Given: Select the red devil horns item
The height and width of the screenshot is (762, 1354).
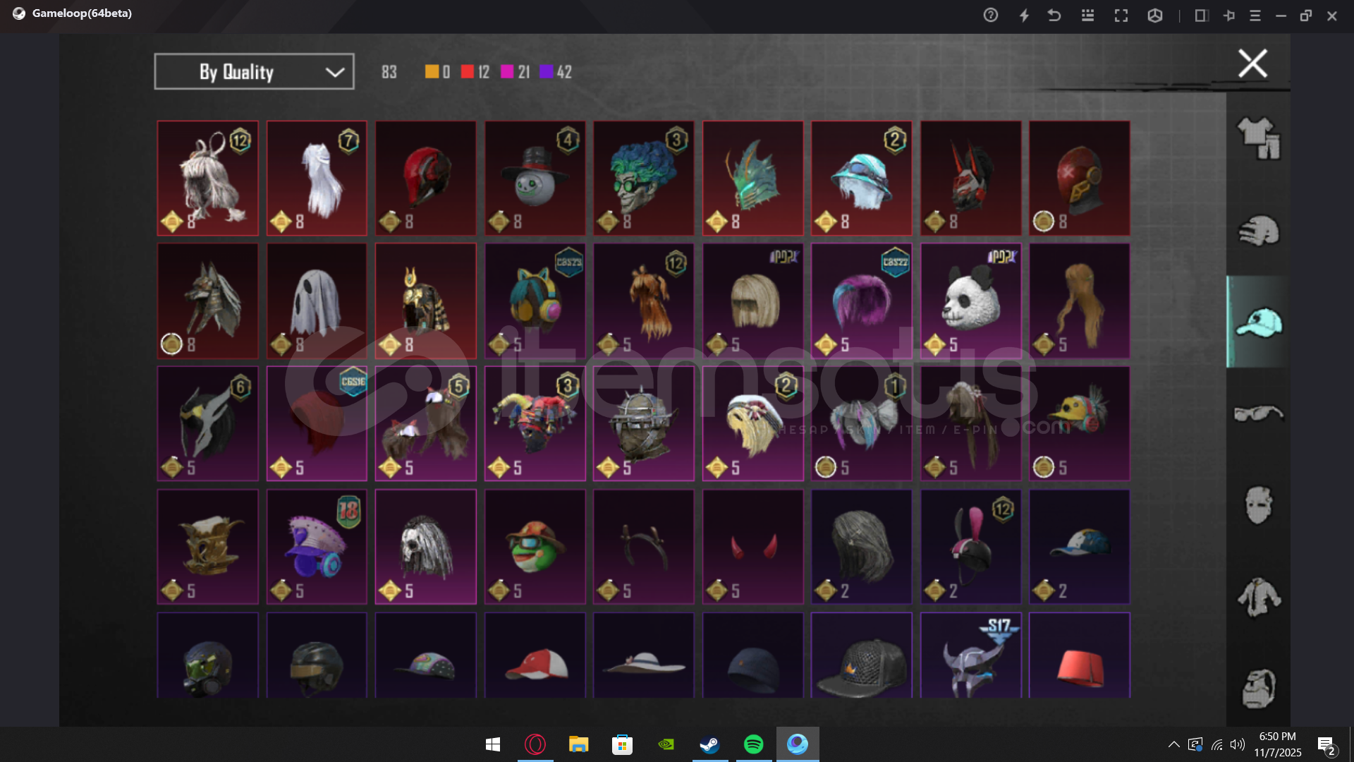Looking at the screenshot, I should [752, 547].
